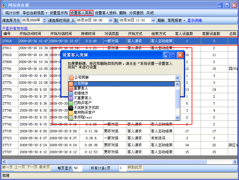The image size is (239, 180).
Task: Open the start time dropdown 05月30日 00:00
Action: point(110,21)
